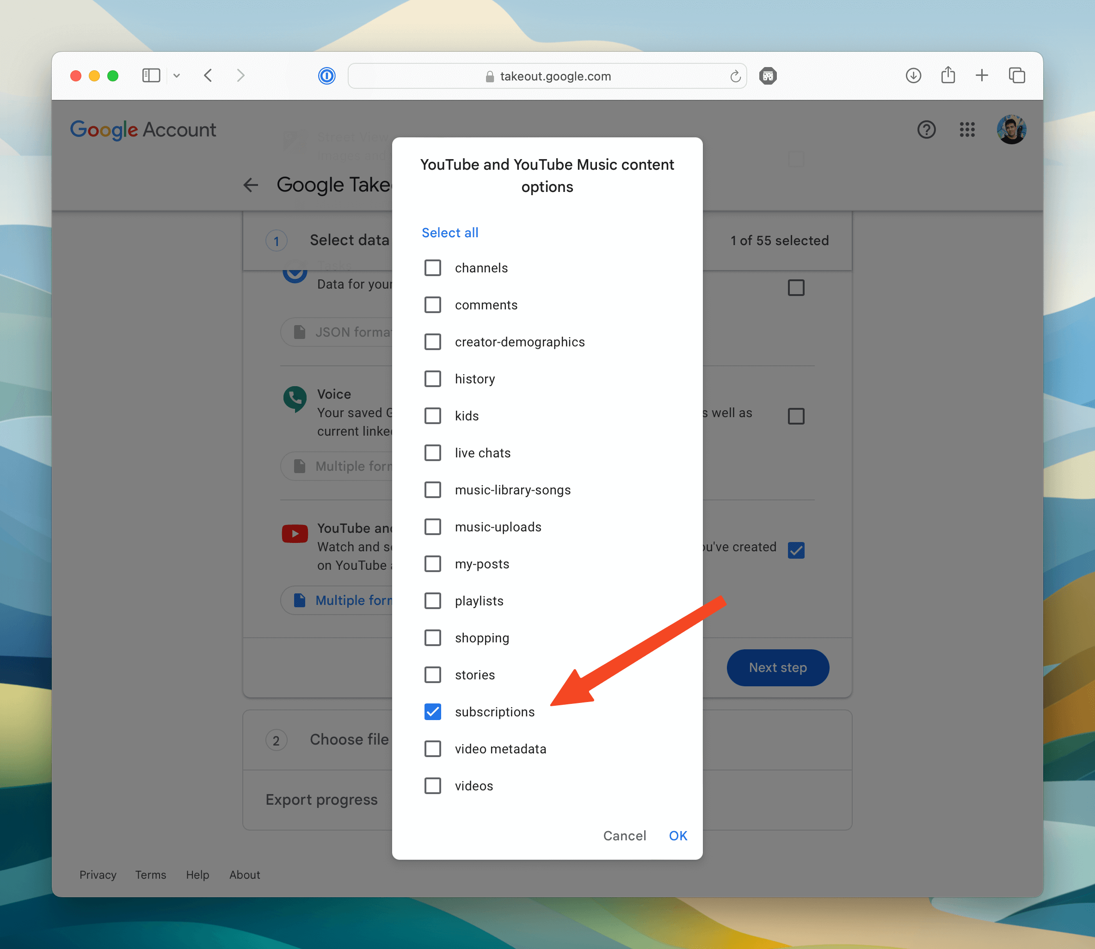Open the Google apps grid icon
Viewport: 1095px width, 949px height.
[967, 129]
